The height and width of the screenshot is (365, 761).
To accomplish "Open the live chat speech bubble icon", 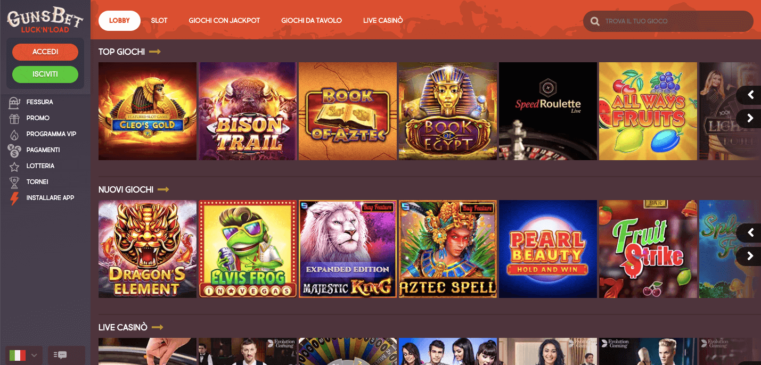I will click(61, 355).
